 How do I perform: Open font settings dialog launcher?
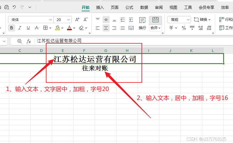[x=89, y=33]
